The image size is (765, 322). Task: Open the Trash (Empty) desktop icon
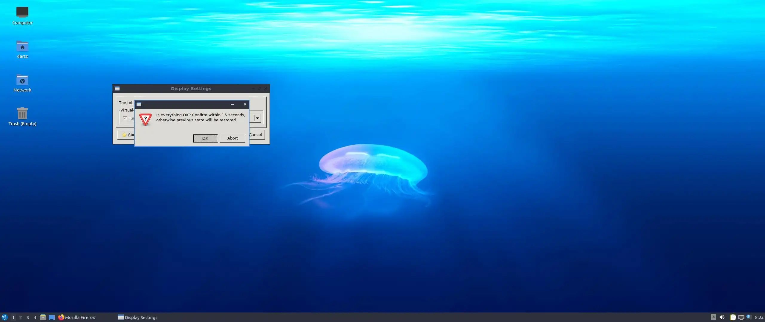coord(22,114)
